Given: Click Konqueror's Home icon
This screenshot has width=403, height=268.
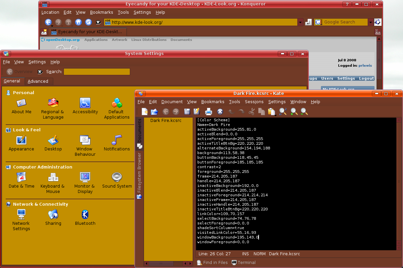Looking at the screenshot, I should tap(78, 22).
